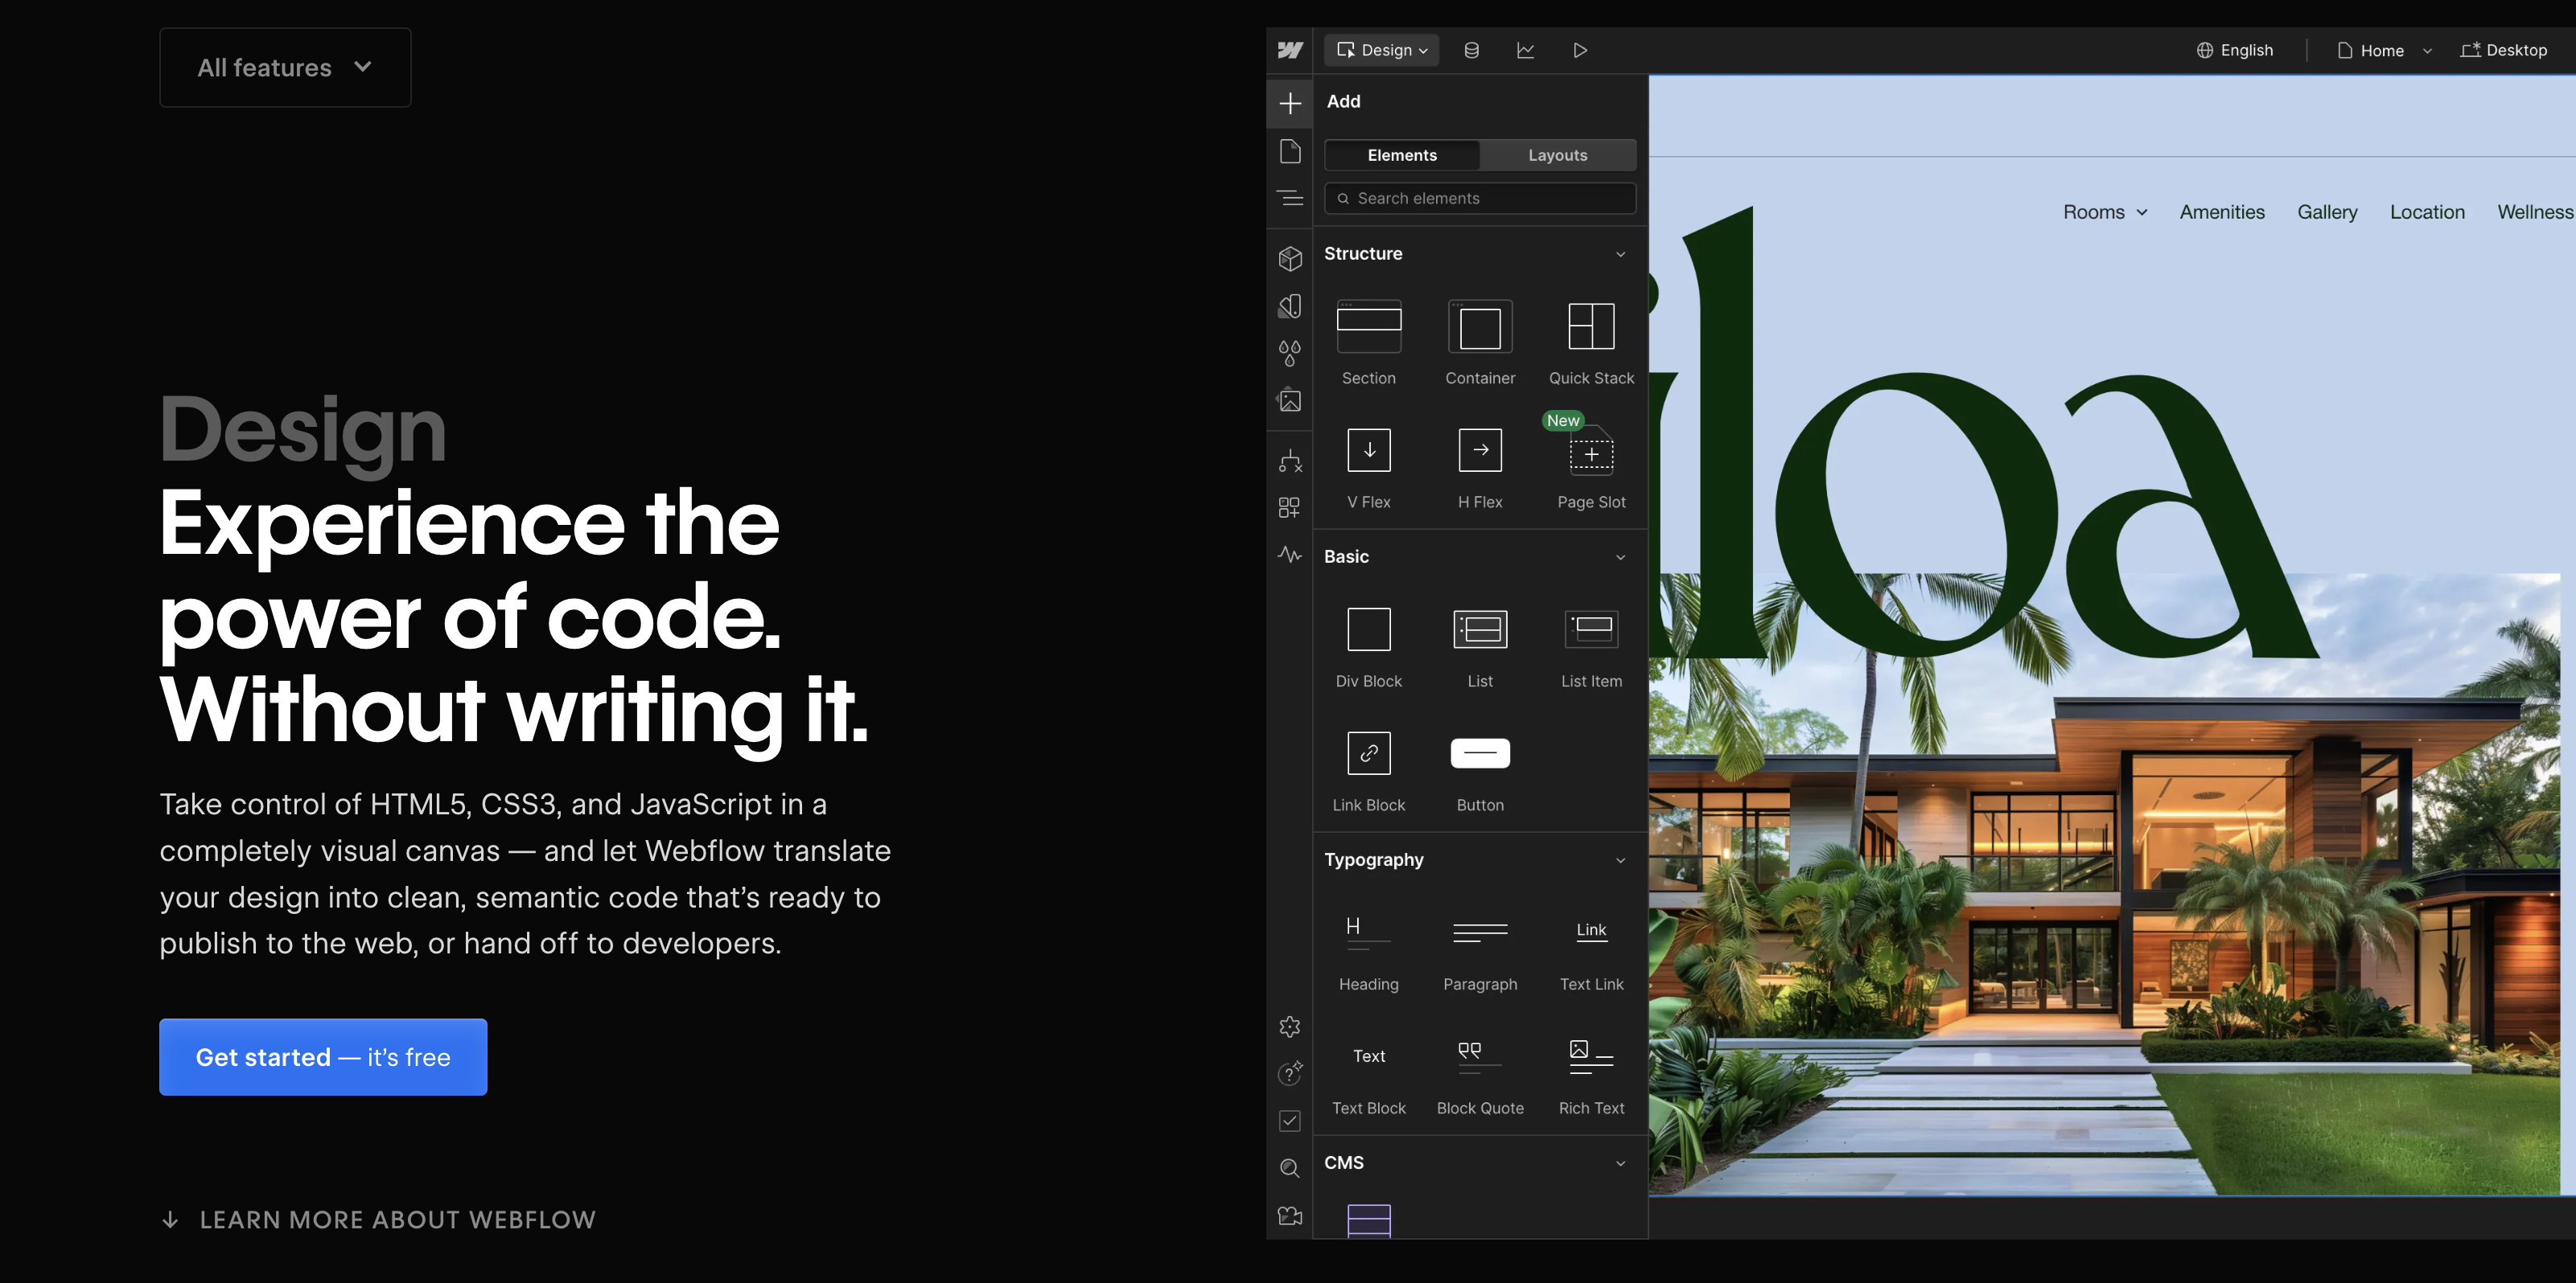Select the Elements tab
2576x1283 pixels.
point(1402,155)
